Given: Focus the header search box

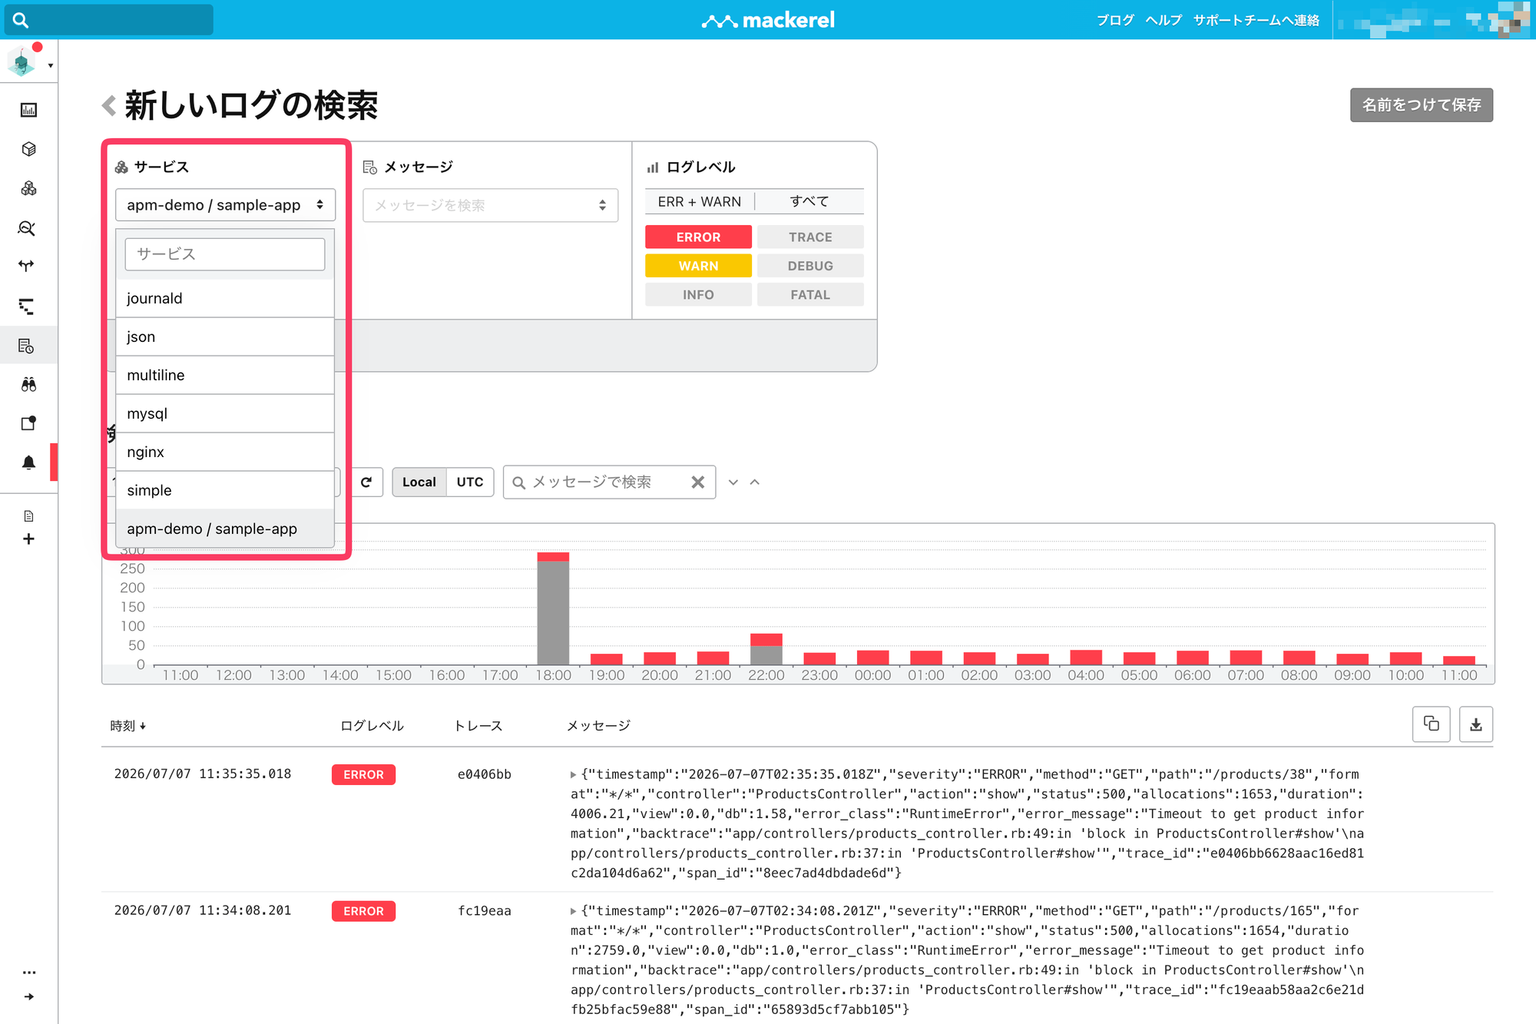Looking at the screenshot, I should click(x=109, y=20).
